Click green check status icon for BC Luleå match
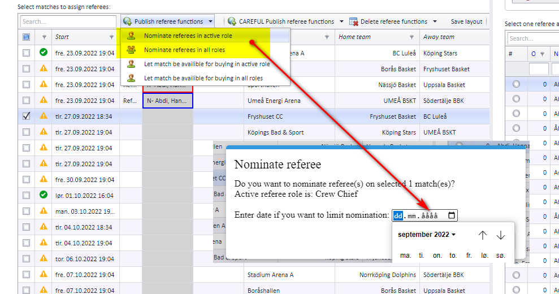The height and width of the screenshot is (294, 559). click(44, 53)
